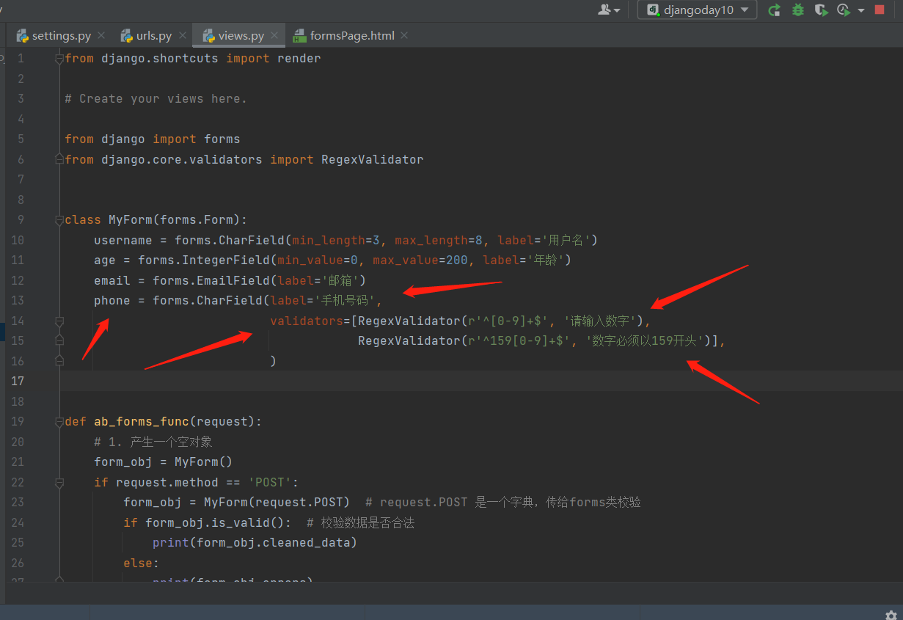Collapse the import block at line 1
Image resolution: width=903 pixels, height=620 pixels.
coord(59,59)
